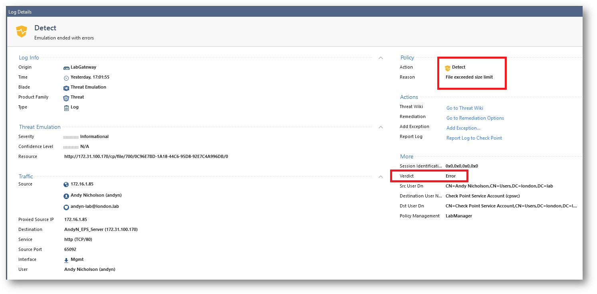Select the Policy Management value LabManager
This screenshot has width=597, height=294.
pyautogui.click(x=459, y=216)
